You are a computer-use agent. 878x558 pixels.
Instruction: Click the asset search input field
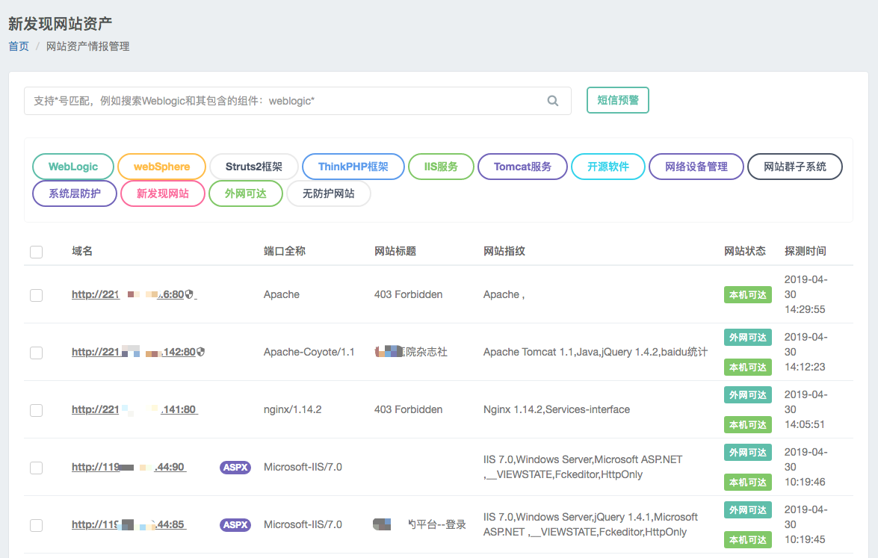tap(284, 101)
